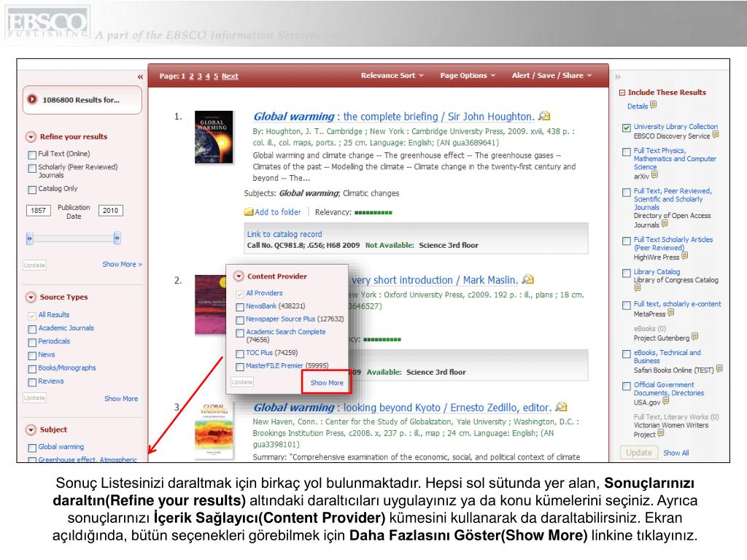This screenshot has width=747, height=560.
Task: Select the TOC Plus provider checkbox
Action: click(x=240, y=354)
